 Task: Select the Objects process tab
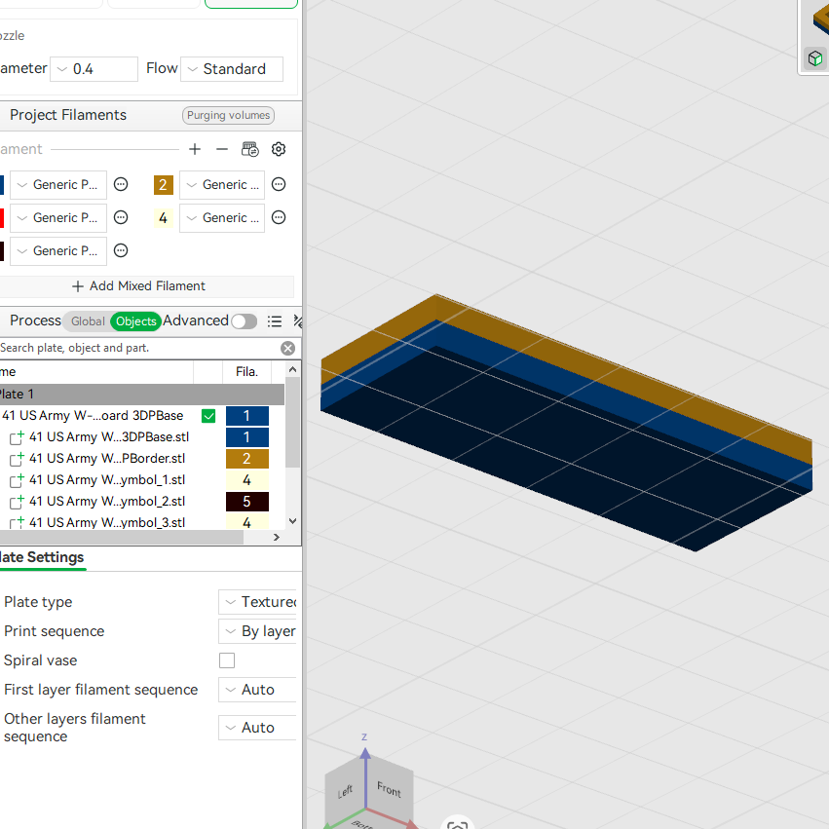tap(135, 321)
